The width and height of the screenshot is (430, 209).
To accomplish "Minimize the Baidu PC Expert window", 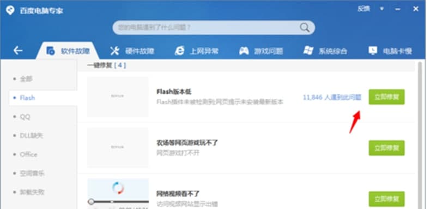I will coord(397,9).
